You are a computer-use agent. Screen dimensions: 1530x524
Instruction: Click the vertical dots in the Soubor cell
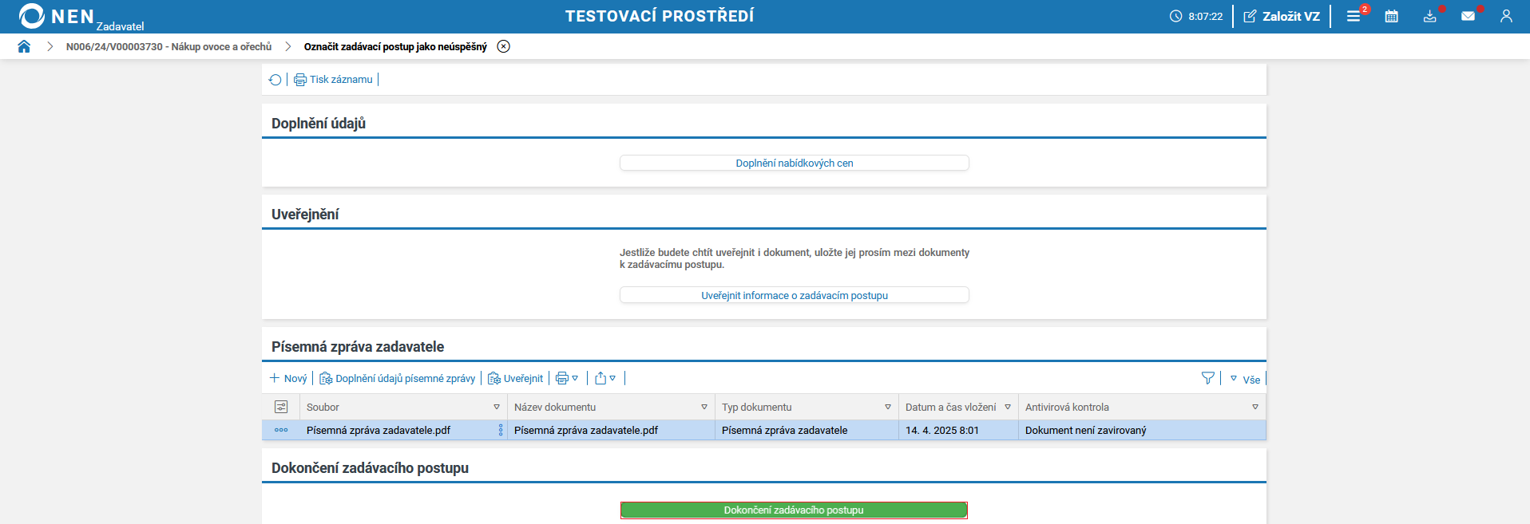[501, 430]
